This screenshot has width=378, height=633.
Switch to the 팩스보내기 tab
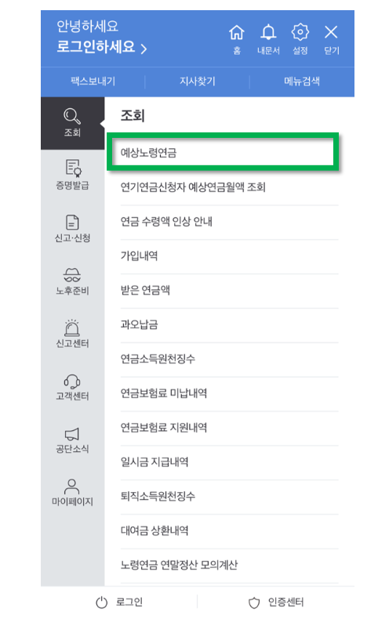click(93, 81)
